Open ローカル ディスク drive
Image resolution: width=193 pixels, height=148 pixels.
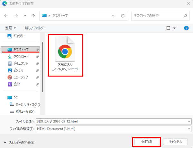tap(25, 105)
